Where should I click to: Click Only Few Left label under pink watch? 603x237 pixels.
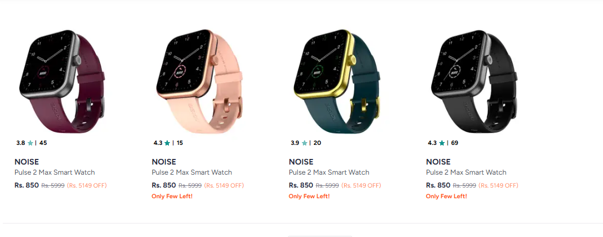tap(172, 197)
